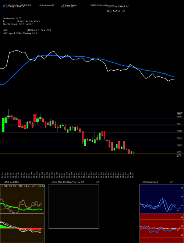Click the 'Stochastics & R SI' panel title
The height and width of the screenshot is (243, 184).
click(x=158, y=182)
